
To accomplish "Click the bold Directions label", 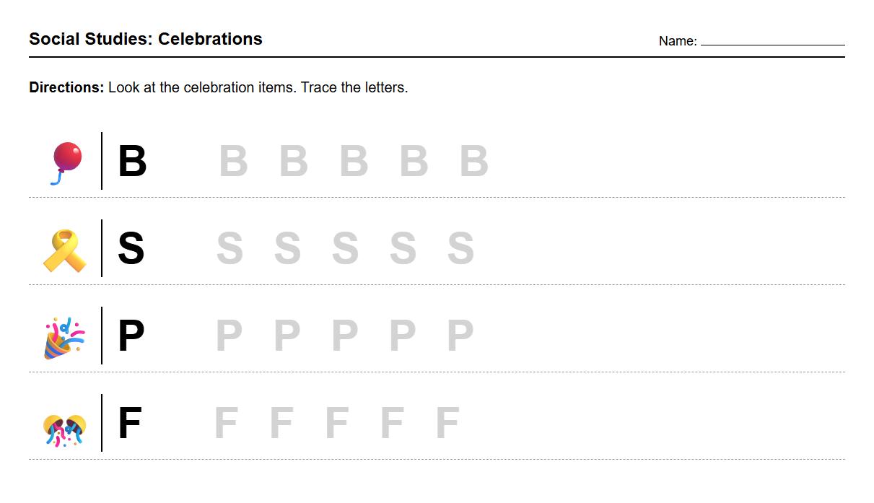I will point(66,87).
